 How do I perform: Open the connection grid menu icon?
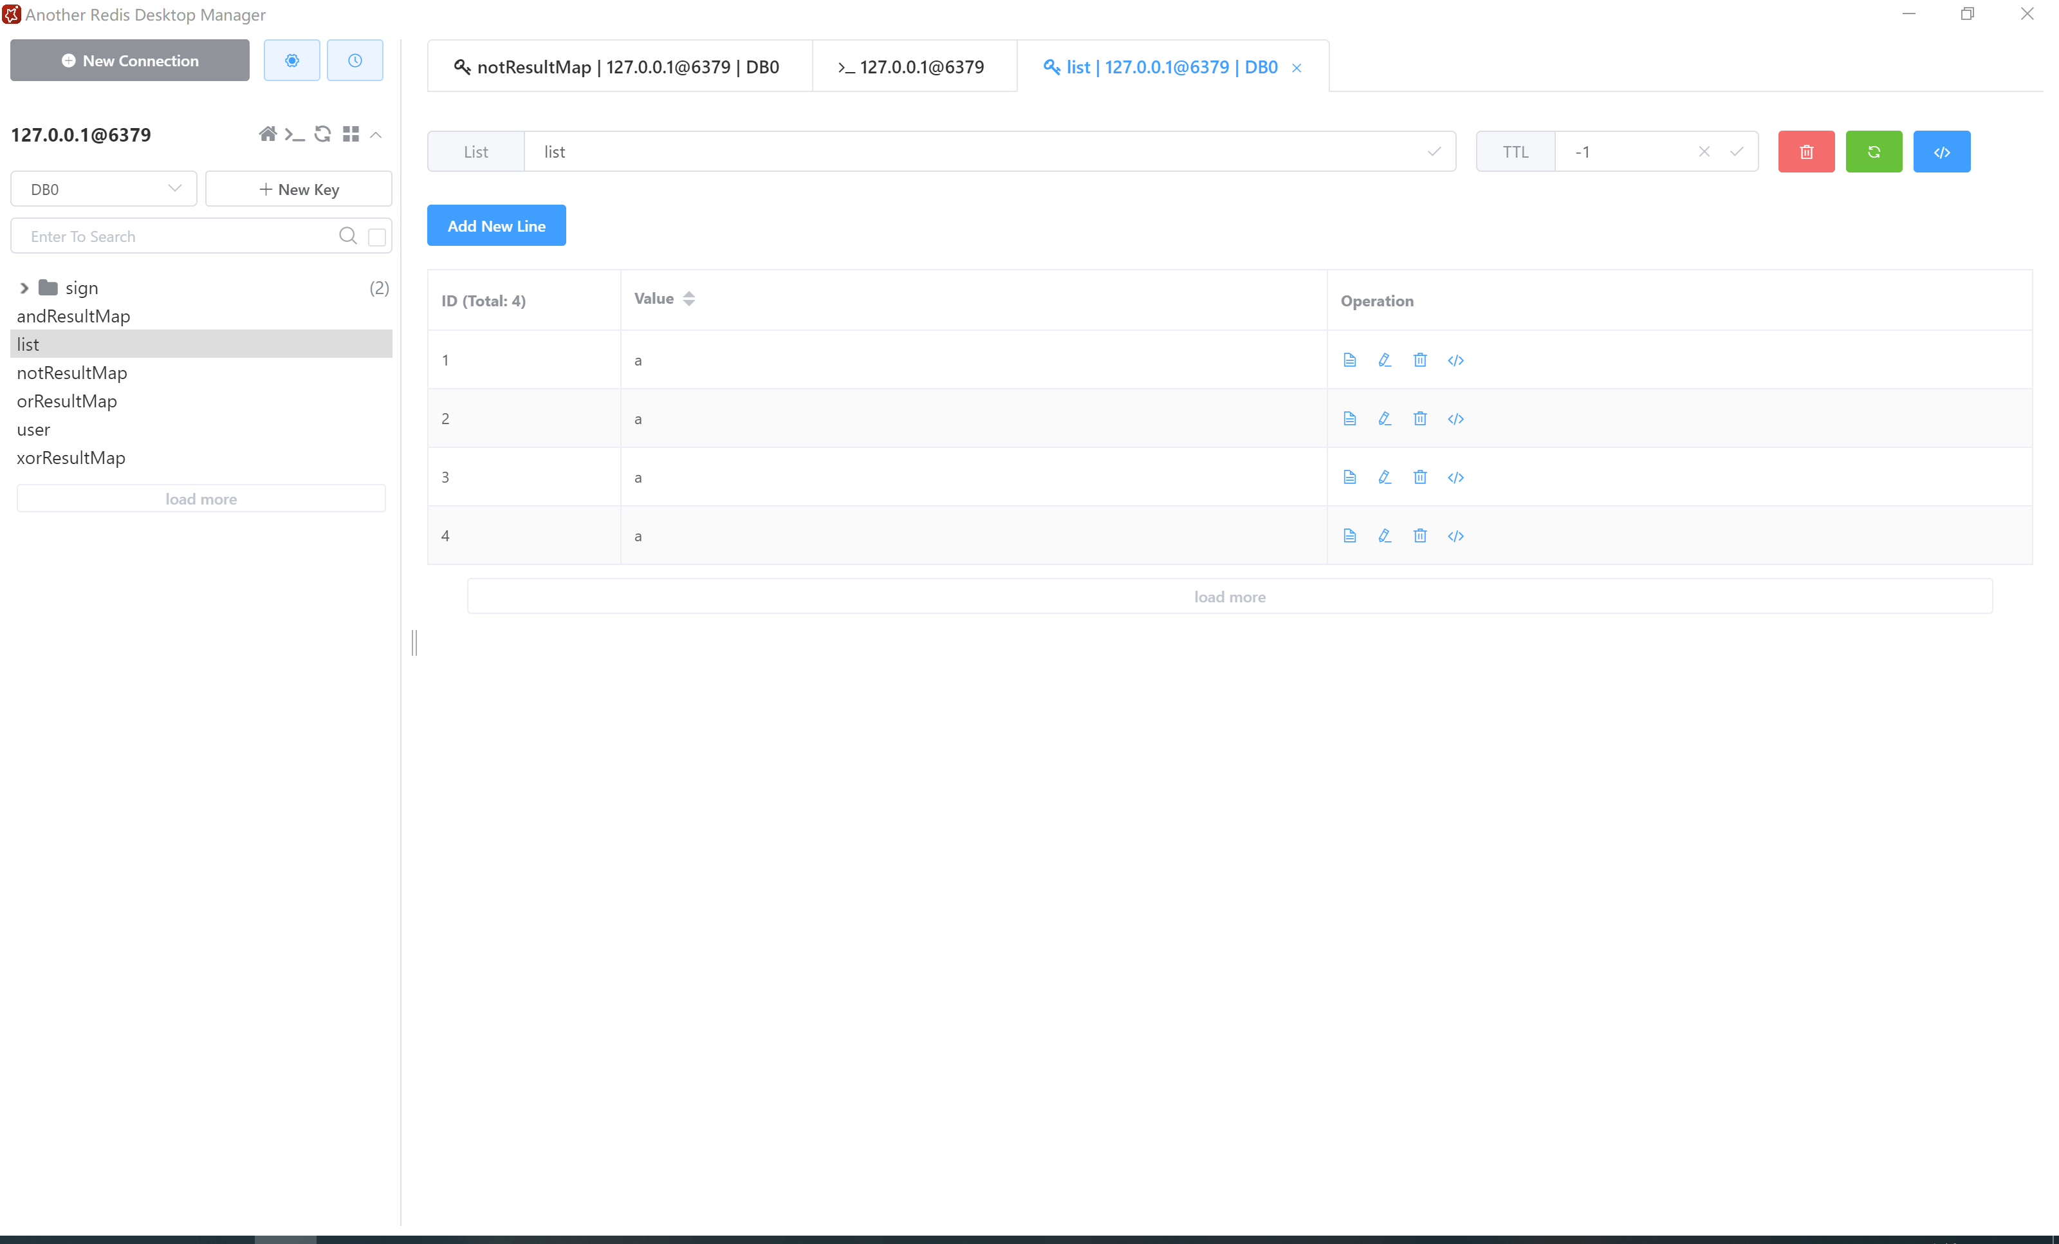coord(351,134)
